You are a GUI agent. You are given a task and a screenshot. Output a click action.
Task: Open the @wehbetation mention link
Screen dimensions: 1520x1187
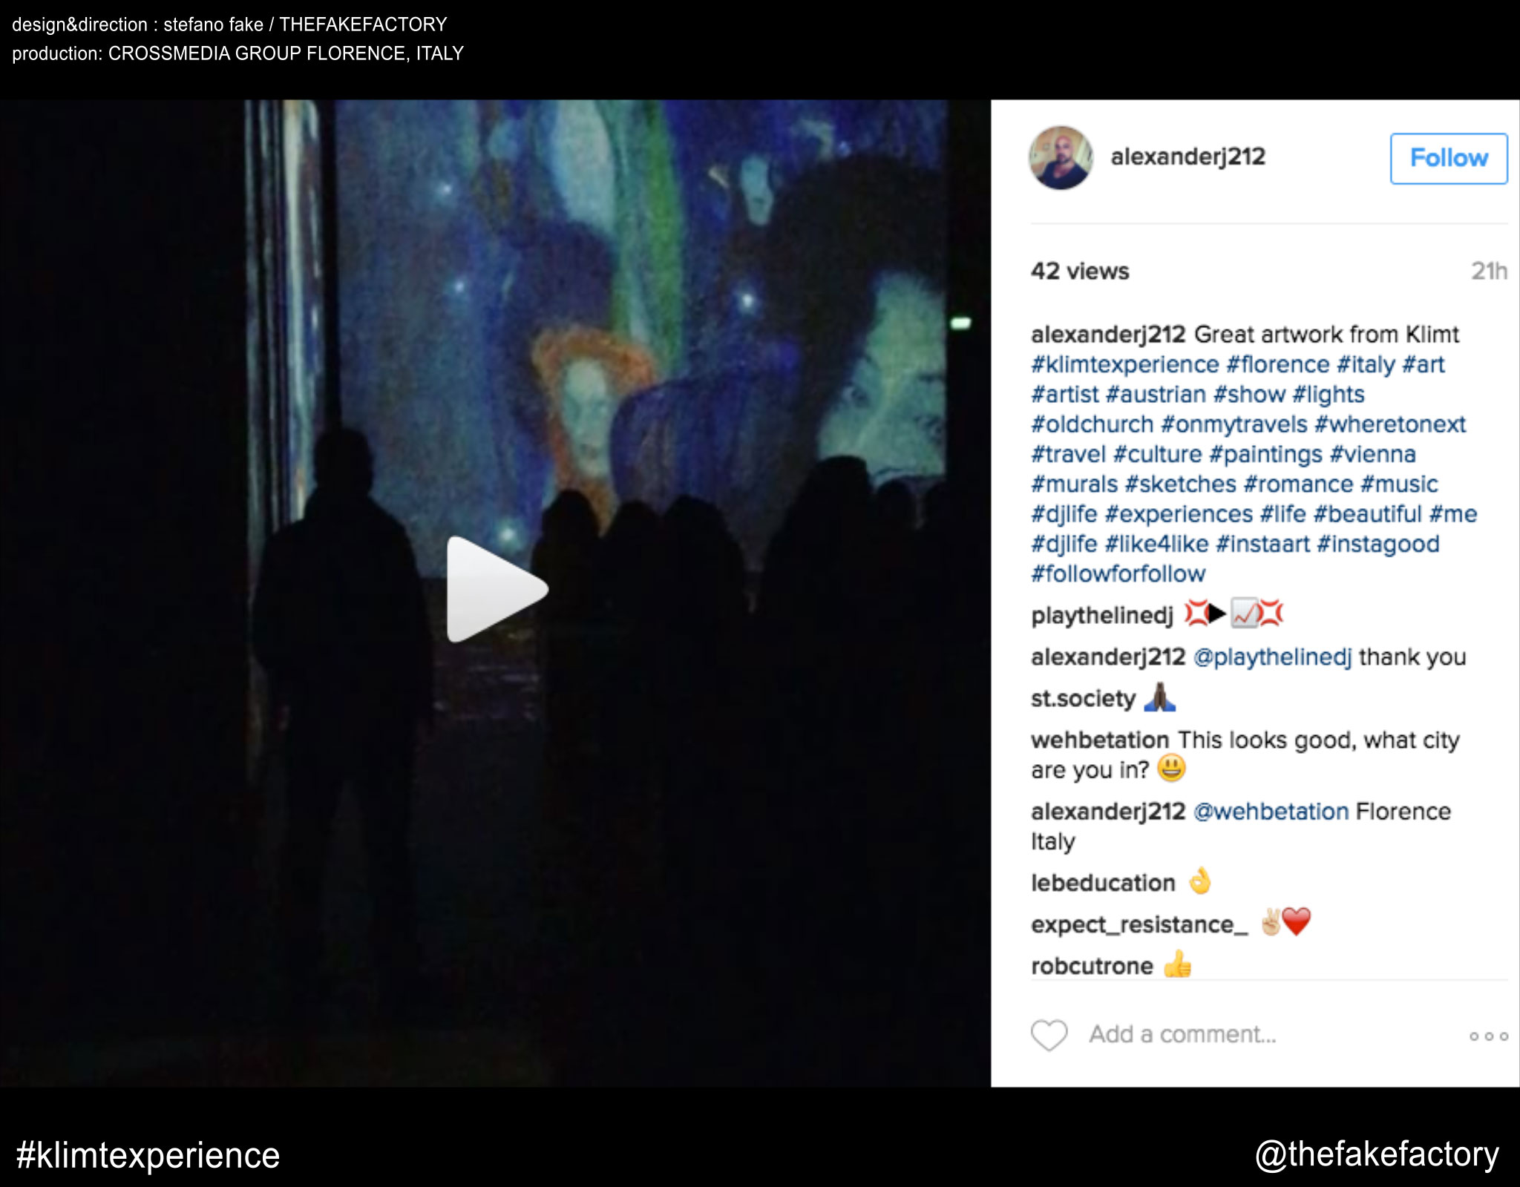1271,811
